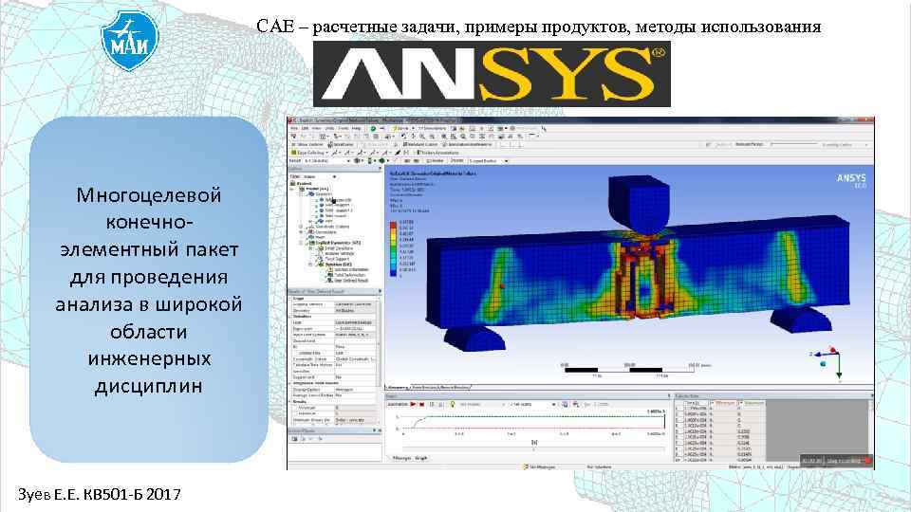The image size is (911, 512).
Task: Click the Display Option Averaged field
Action: 356,390
